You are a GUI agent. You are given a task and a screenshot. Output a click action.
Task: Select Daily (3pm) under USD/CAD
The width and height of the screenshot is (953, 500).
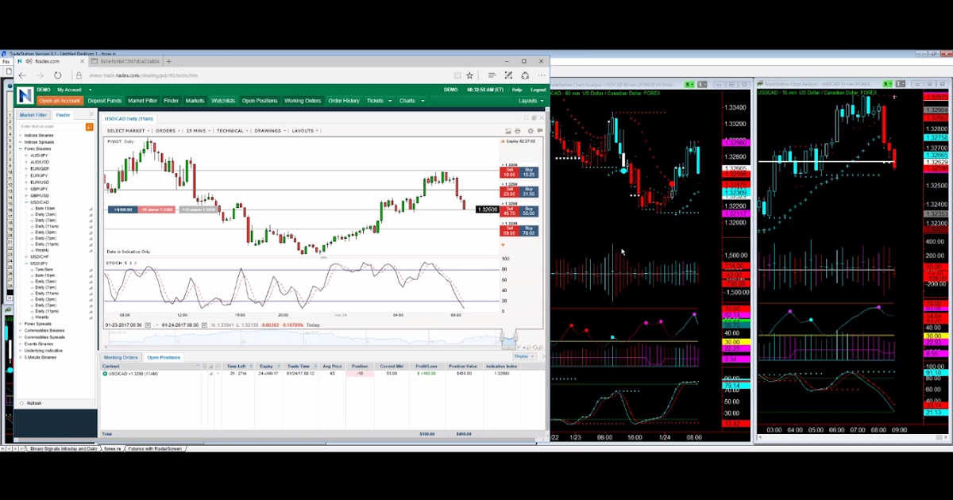[x=45, y=233]
